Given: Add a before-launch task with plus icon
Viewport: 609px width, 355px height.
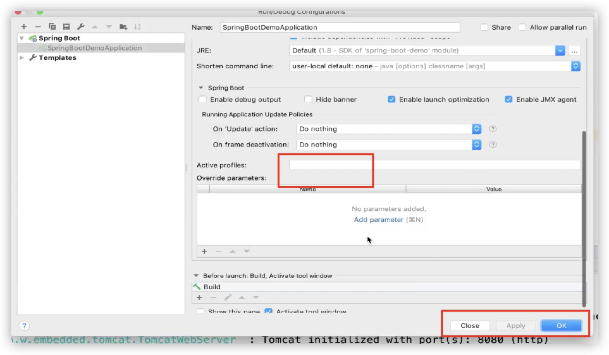Looking at the screenshot, I should coord(199,298).
